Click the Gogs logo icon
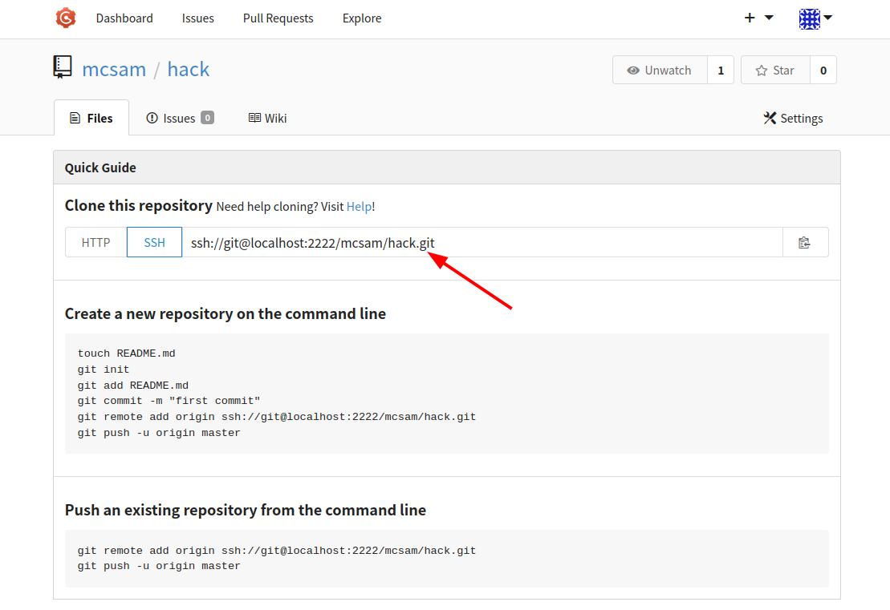This screenshot has height=610, width=890. pos(66,18)
